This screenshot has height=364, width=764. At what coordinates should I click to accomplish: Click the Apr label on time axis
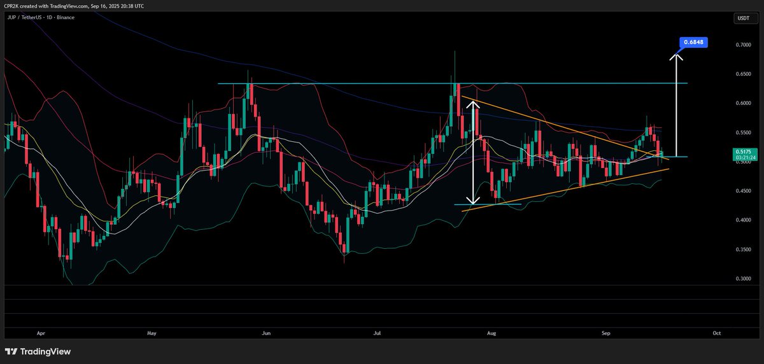(x=41, y=332)
